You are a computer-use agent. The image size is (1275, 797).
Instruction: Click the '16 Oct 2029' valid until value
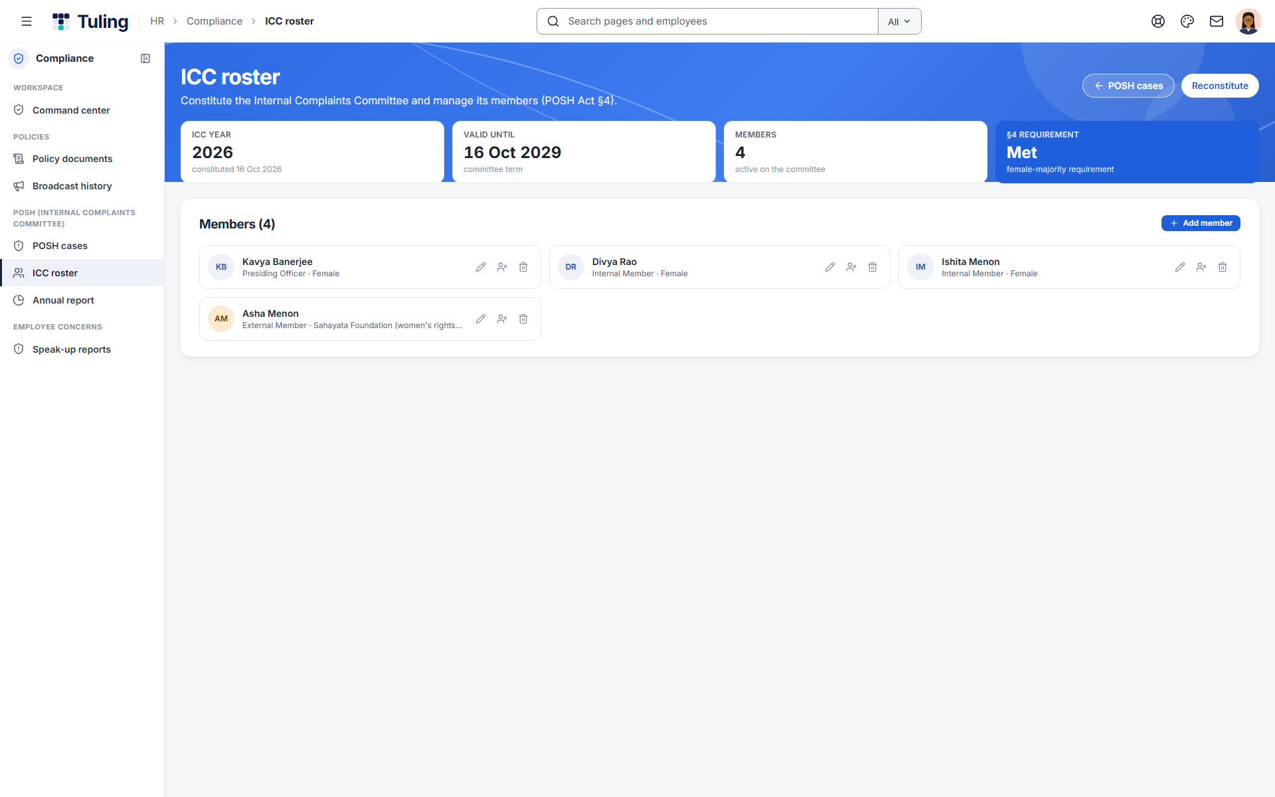512,152
